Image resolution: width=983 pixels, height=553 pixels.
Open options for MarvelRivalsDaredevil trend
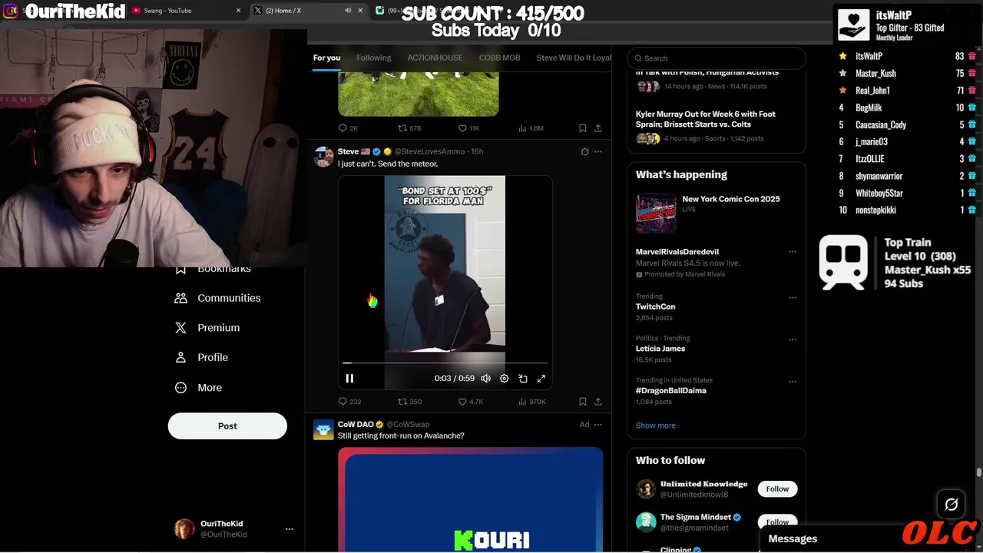793,252
